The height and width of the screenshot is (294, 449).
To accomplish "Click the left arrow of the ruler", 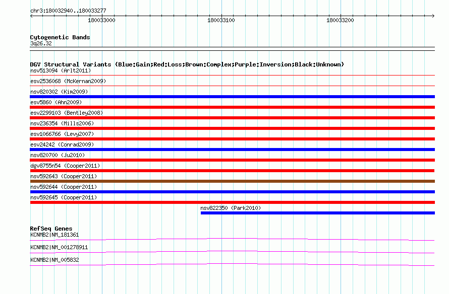I will coord(31,16).
